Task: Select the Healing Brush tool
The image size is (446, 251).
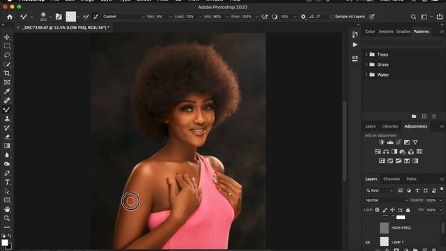Action: point(7,100)
